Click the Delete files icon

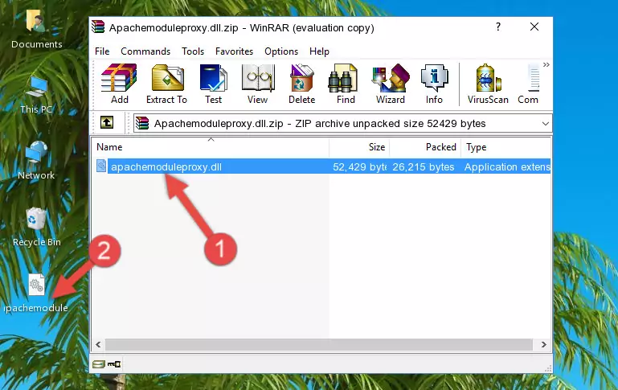[302, 84]
